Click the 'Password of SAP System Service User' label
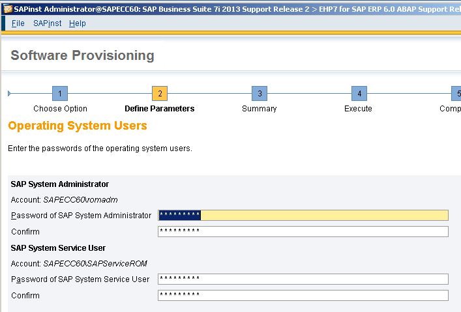Image resolution: width=461 pixels, height=312 pixels. 80,279
